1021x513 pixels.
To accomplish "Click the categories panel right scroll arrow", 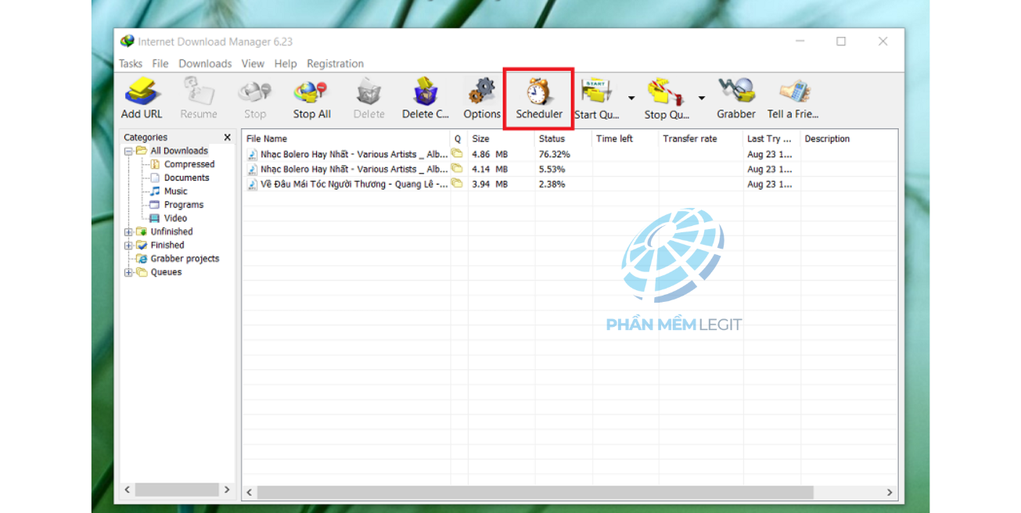I will coord(227,490).
